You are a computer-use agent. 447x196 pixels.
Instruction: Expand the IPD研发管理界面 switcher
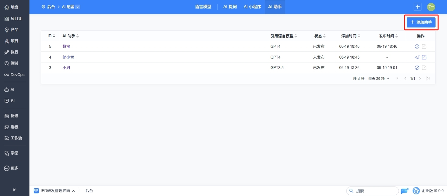point(55,191)
